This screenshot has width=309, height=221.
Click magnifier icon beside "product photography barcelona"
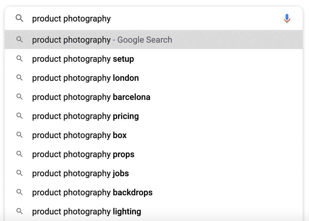point(19,97)
